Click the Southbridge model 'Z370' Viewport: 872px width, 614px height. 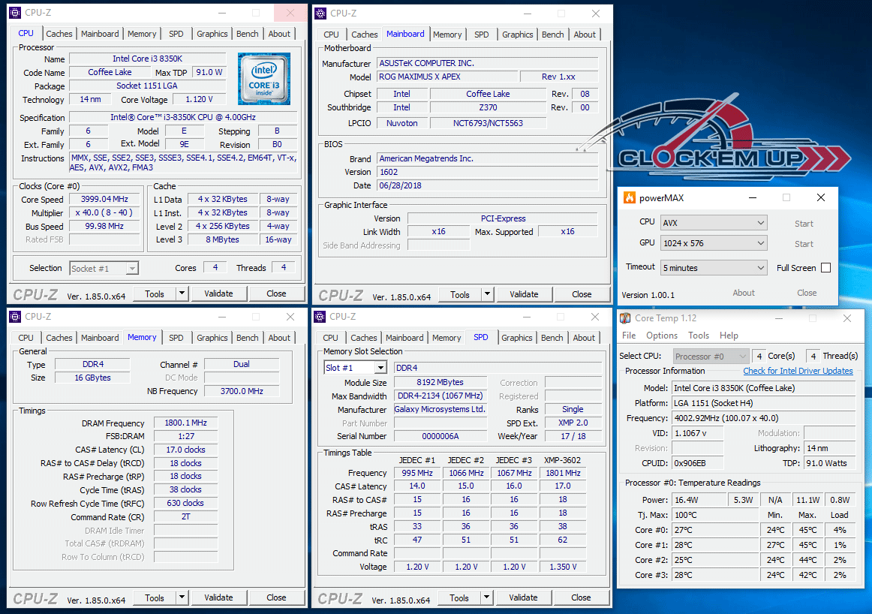488,107
